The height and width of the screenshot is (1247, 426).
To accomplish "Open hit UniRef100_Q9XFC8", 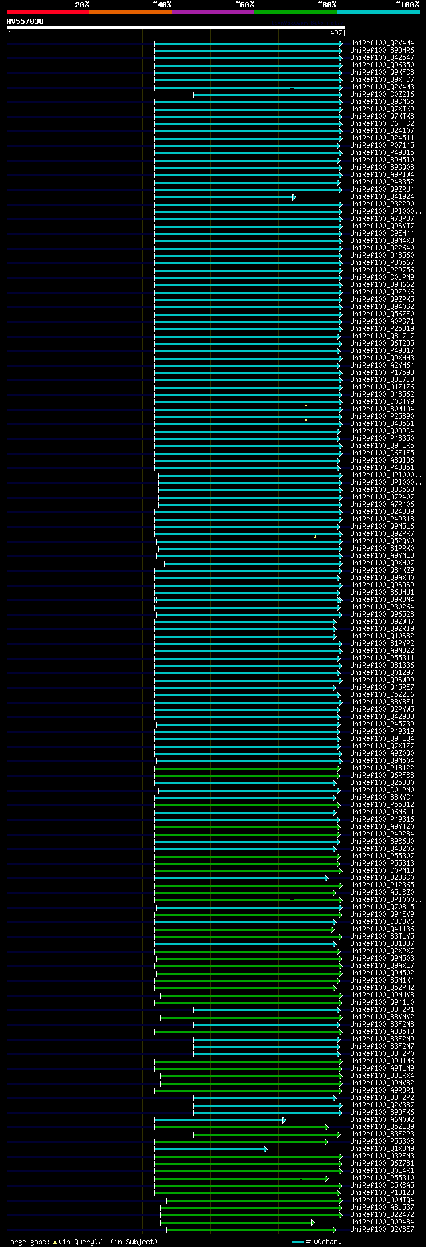I will (x=382, y=72).
